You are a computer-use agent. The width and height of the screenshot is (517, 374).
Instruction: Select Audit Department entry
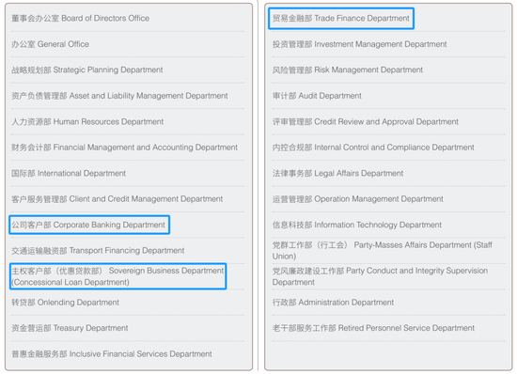click(317, 96)
